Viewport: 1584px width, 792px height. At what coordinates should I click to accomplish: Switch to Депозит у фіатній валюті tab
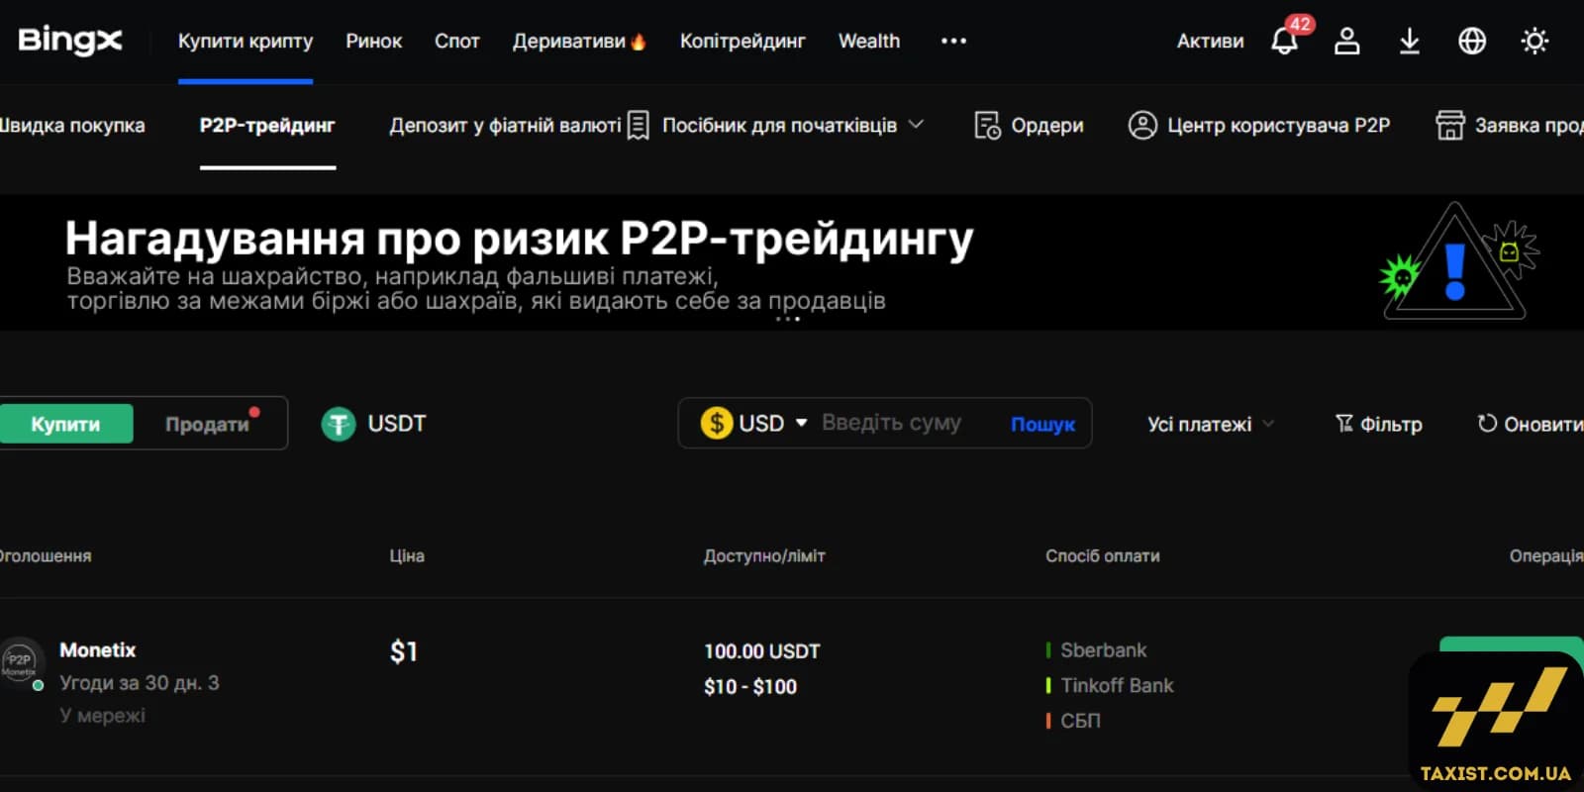[x=505, y=126]
